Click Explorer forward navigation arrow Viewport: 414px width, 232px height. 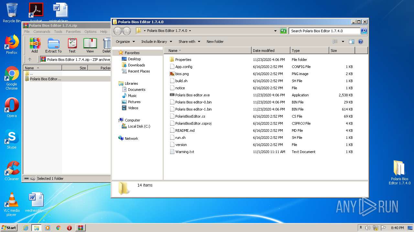click(x=126, y=31)
